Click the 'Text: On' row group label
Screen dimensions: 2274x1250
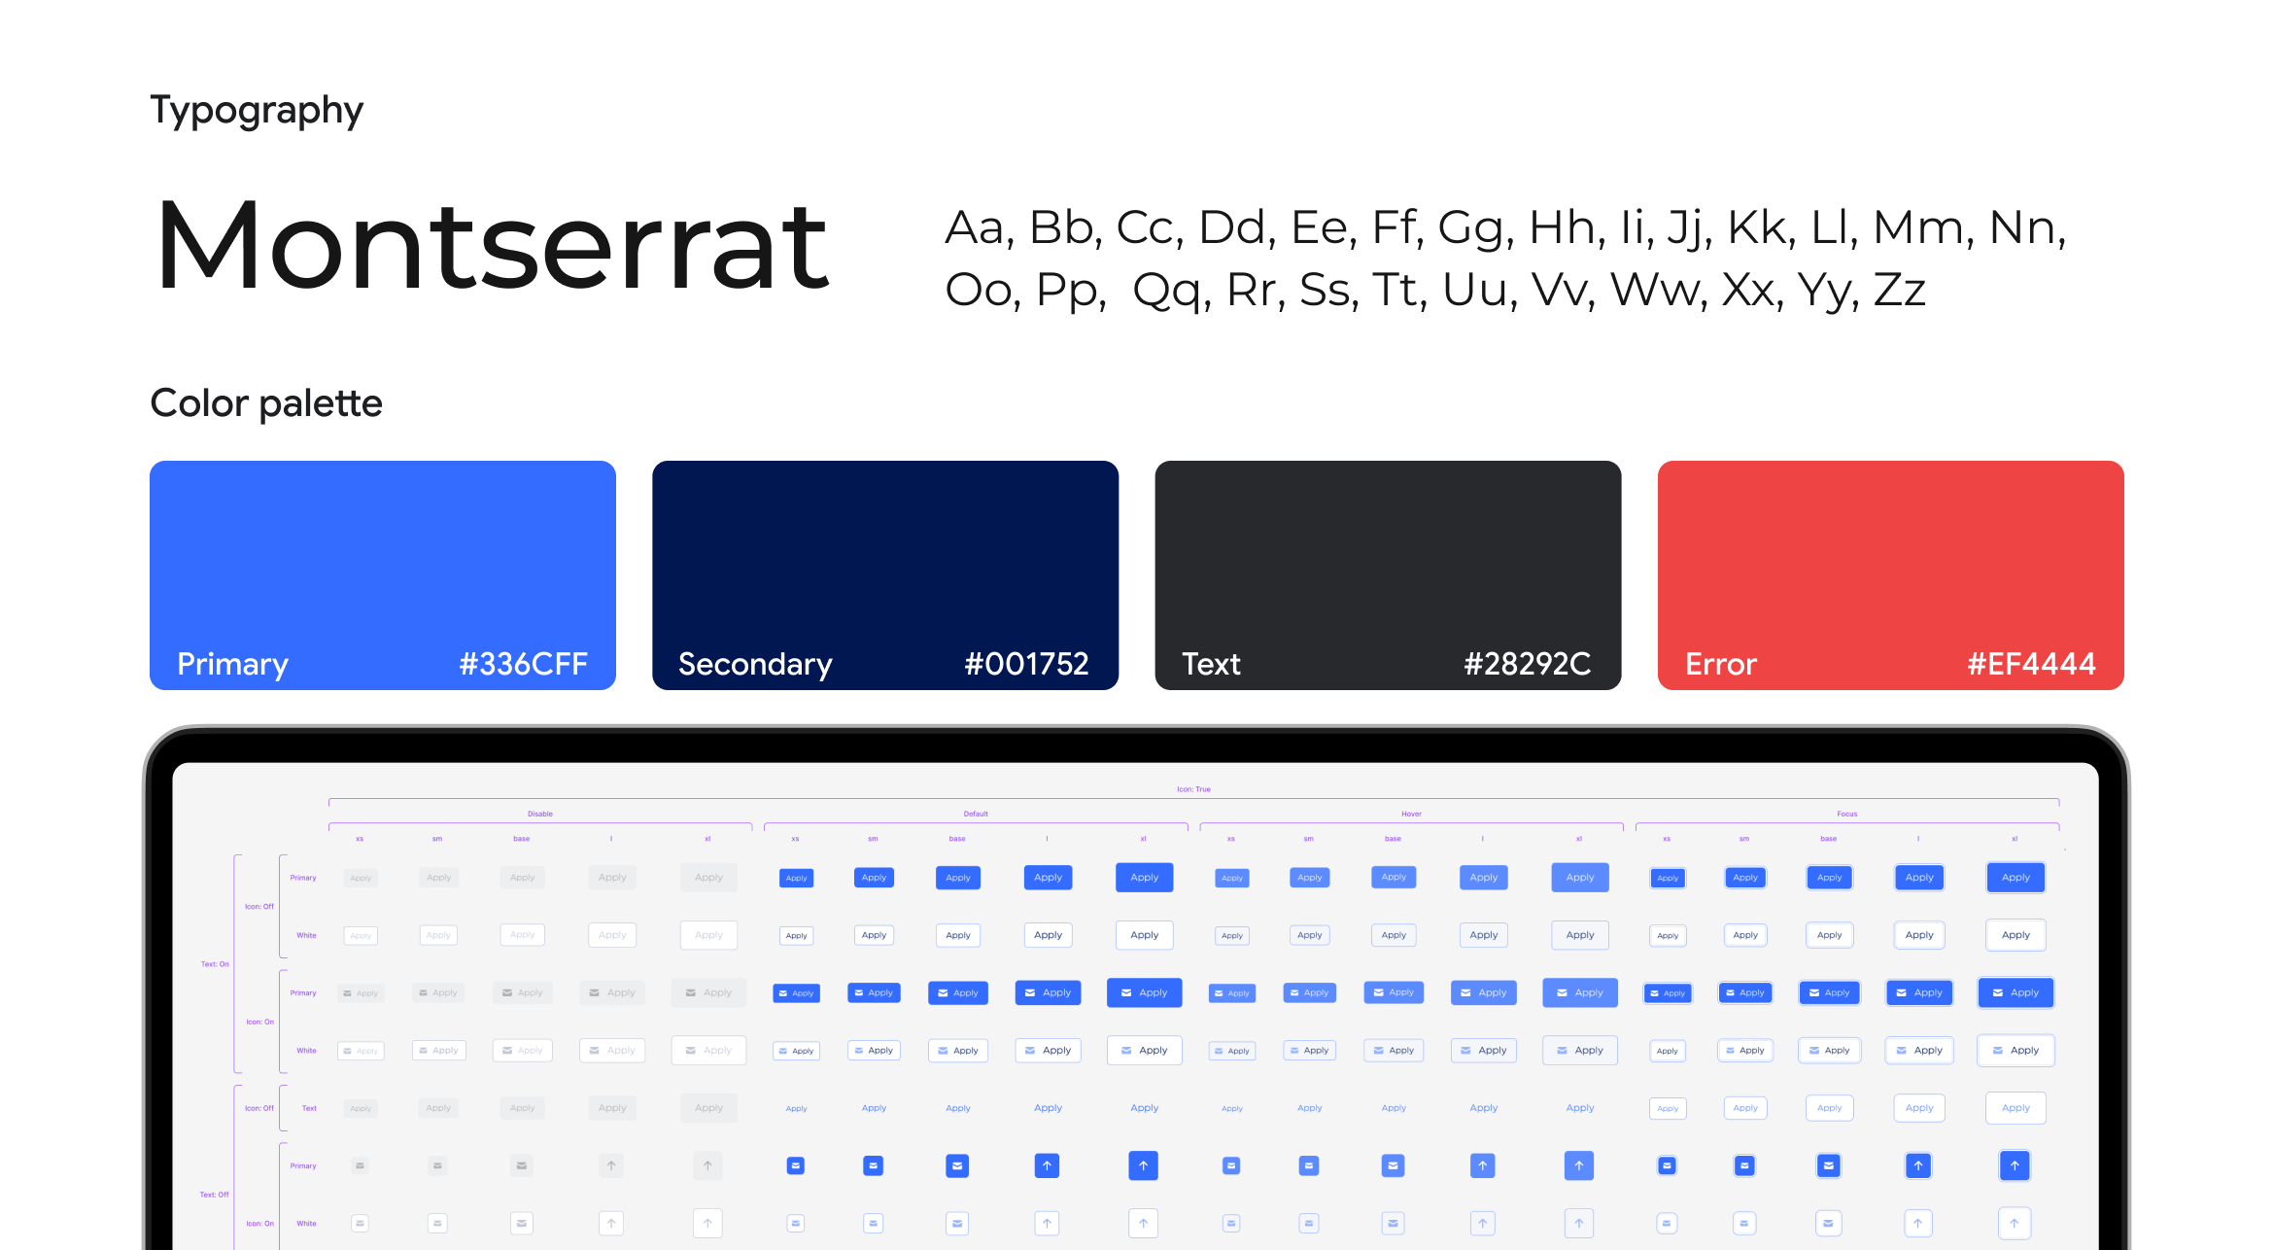[x=215, y=964]
